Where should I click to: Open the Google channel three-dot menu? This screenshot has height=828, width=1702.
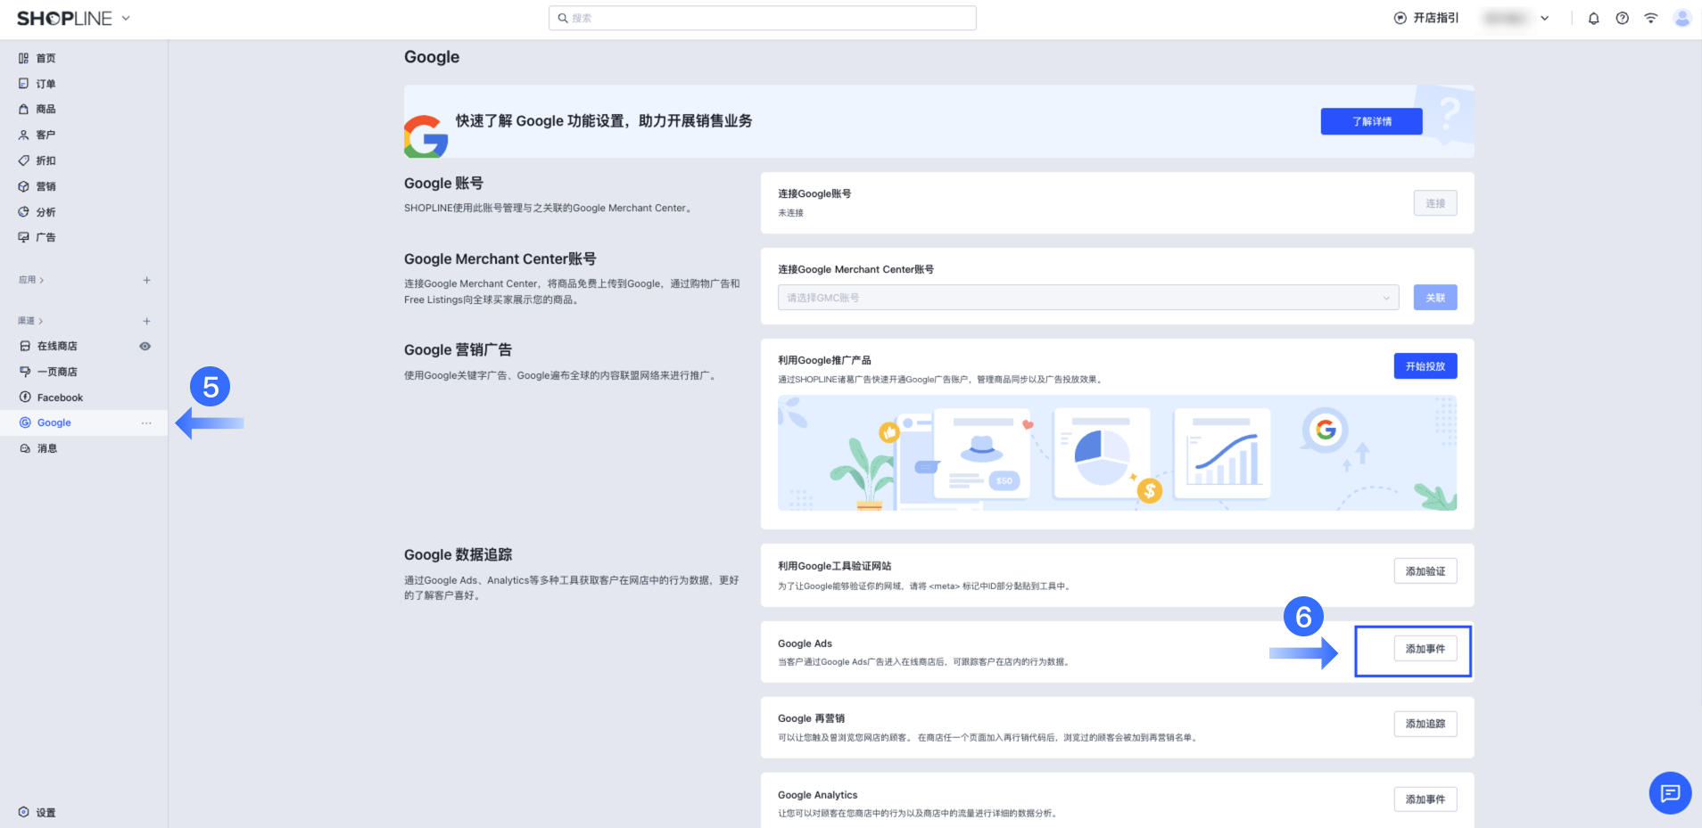[146, 422]
